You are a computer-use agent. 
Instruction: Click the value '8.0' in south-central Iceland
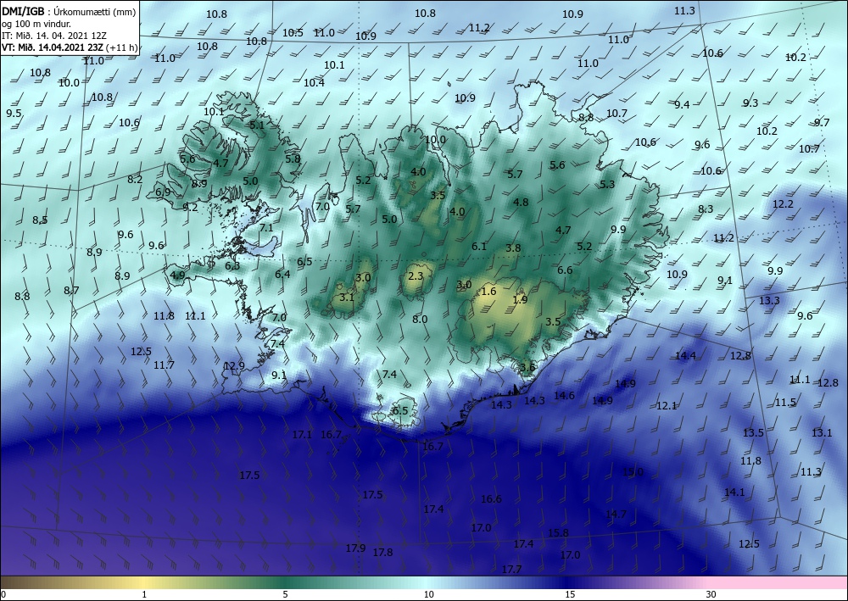tap(420, 320)
